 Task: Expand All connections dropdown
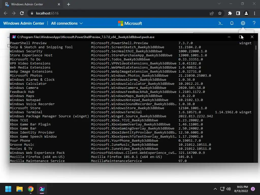(67, 23)
